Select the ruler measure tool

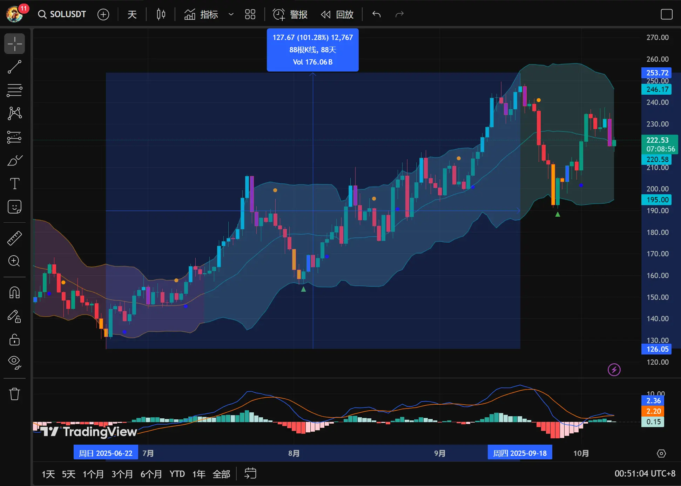coord(14,238)
